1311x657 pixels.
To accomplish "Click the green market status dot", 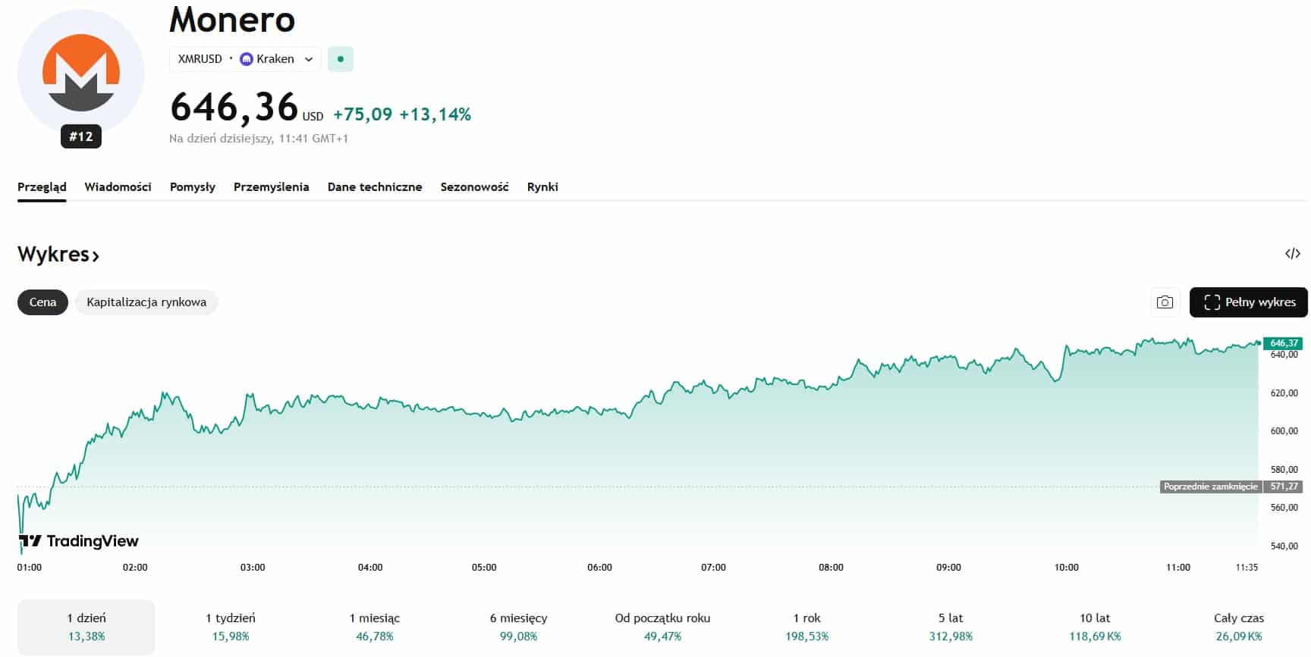I will (x=341, y=59).
